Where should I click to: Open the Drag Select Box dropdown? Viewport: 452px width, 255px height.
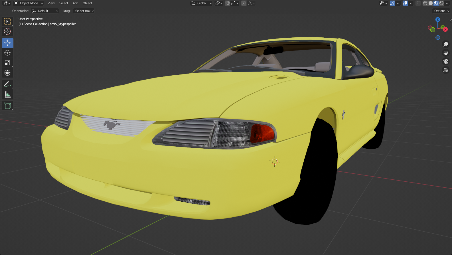click(x=84, y=11)
